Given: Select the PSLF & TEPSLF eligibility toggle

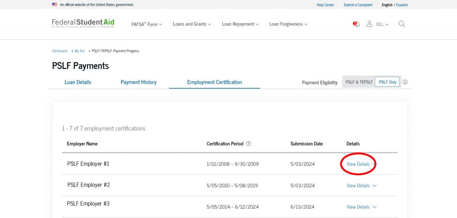Looking at the screenshot, I should [359, 82].
